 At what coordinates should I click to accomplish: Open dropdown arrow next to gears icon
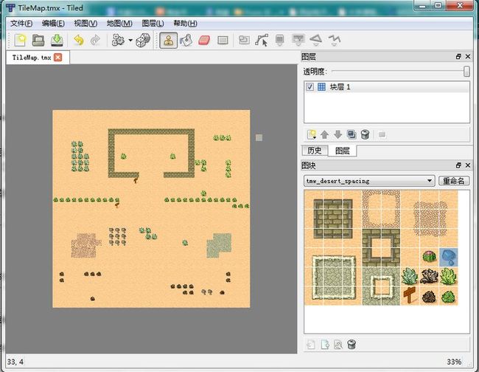pyautogui.click(x=130, y=40)
